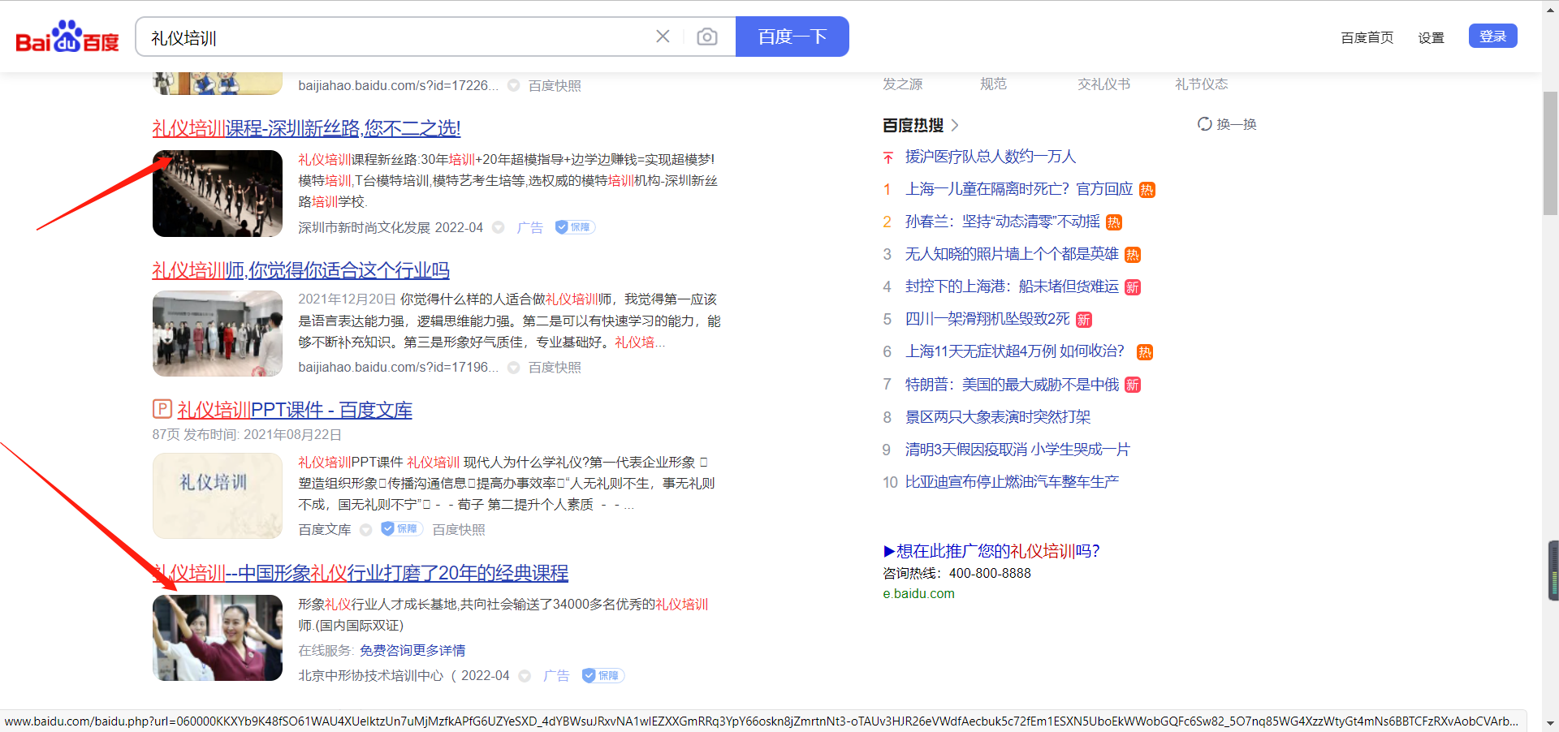
Task: Click related term 发之源
Action: click(903, 84)
